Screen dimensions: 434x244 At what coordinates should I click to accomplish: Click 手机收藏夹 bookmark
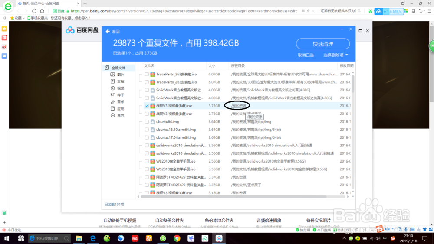pos(37,18)
